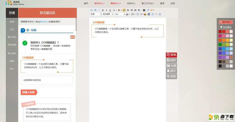Click the justify alignment icon
Screen dimensions: 235x122
point(135,10)
